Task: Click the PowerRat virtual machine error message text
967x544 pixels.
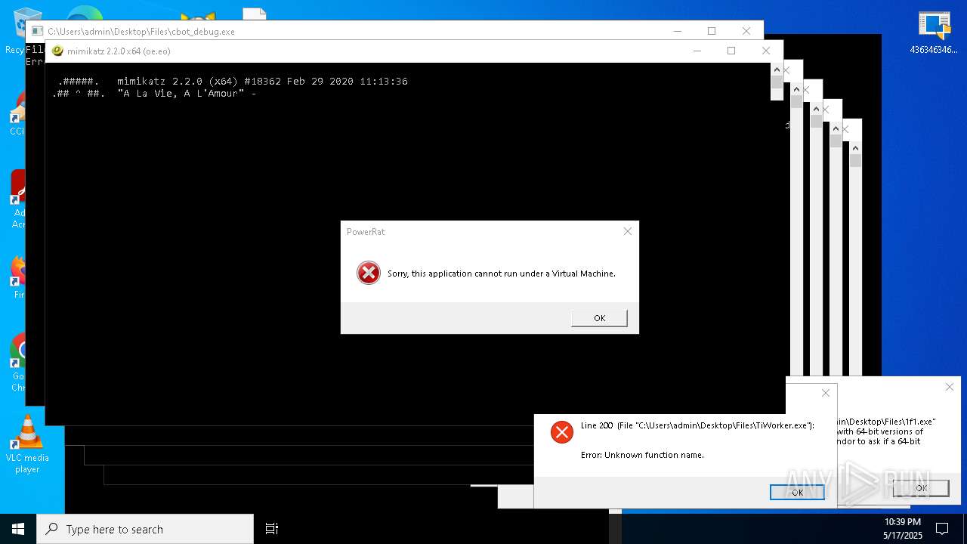Action: 502,274
